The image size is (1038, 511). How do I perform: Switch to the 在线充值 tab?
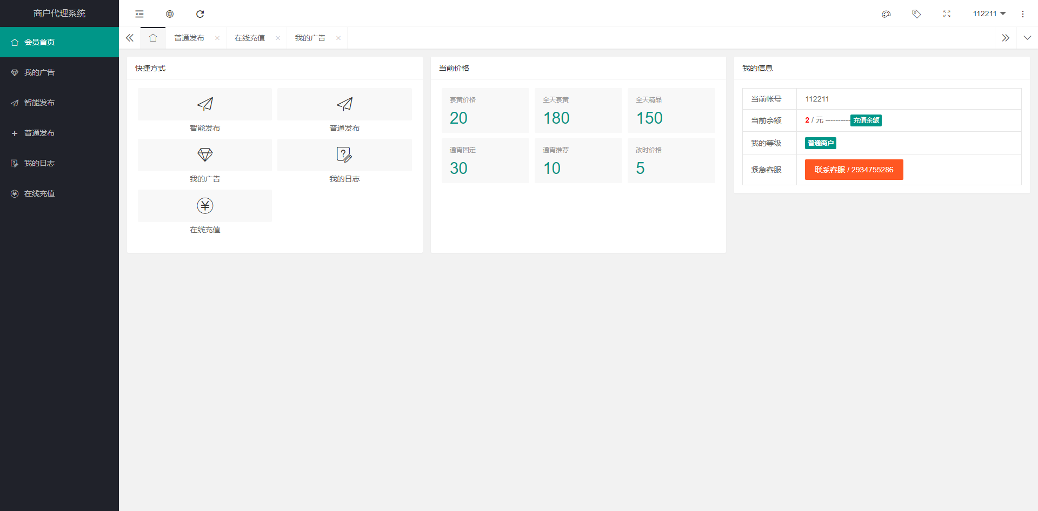pos(250,38)
